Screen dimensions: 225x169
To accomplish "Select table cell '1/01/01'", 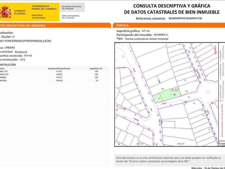I will coord(59,78).
